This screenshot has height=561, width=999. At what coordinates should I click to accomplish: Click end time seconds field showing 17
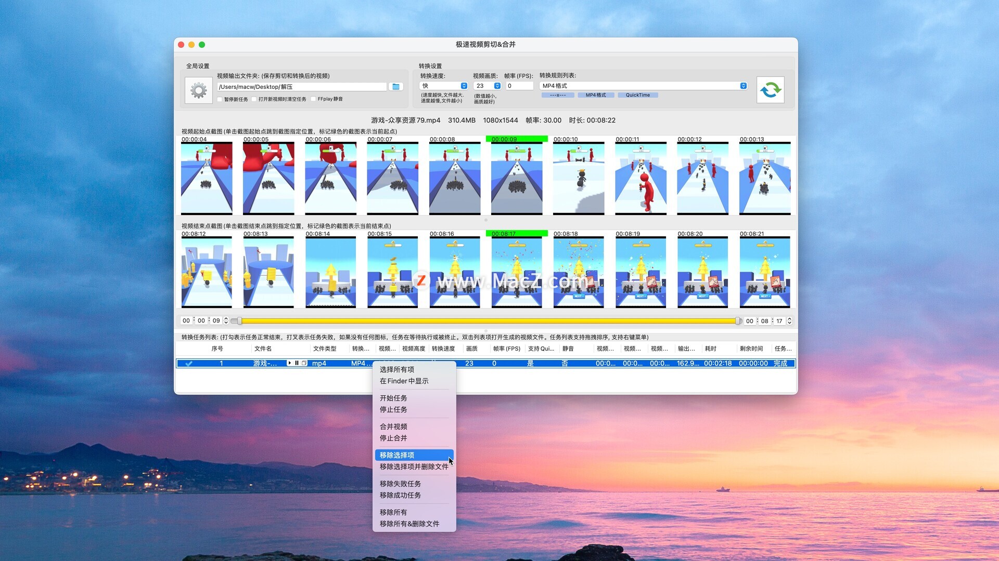[x=779, y=320]
